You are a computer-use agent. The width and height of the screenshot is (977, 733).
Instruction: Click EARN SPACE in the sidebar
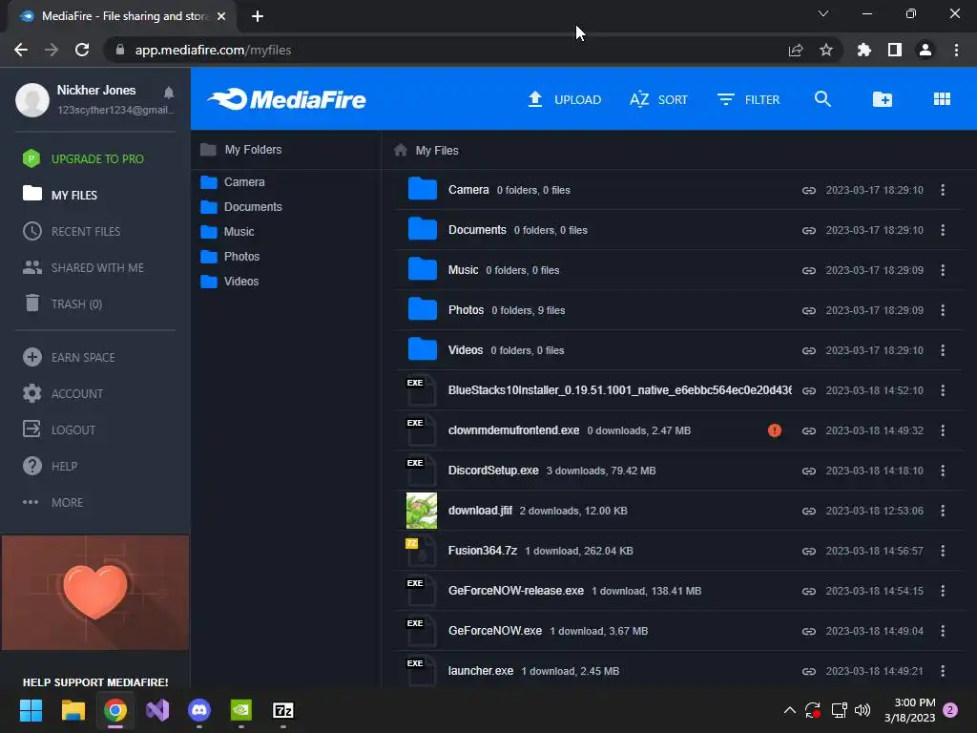(x=69, y=357)
